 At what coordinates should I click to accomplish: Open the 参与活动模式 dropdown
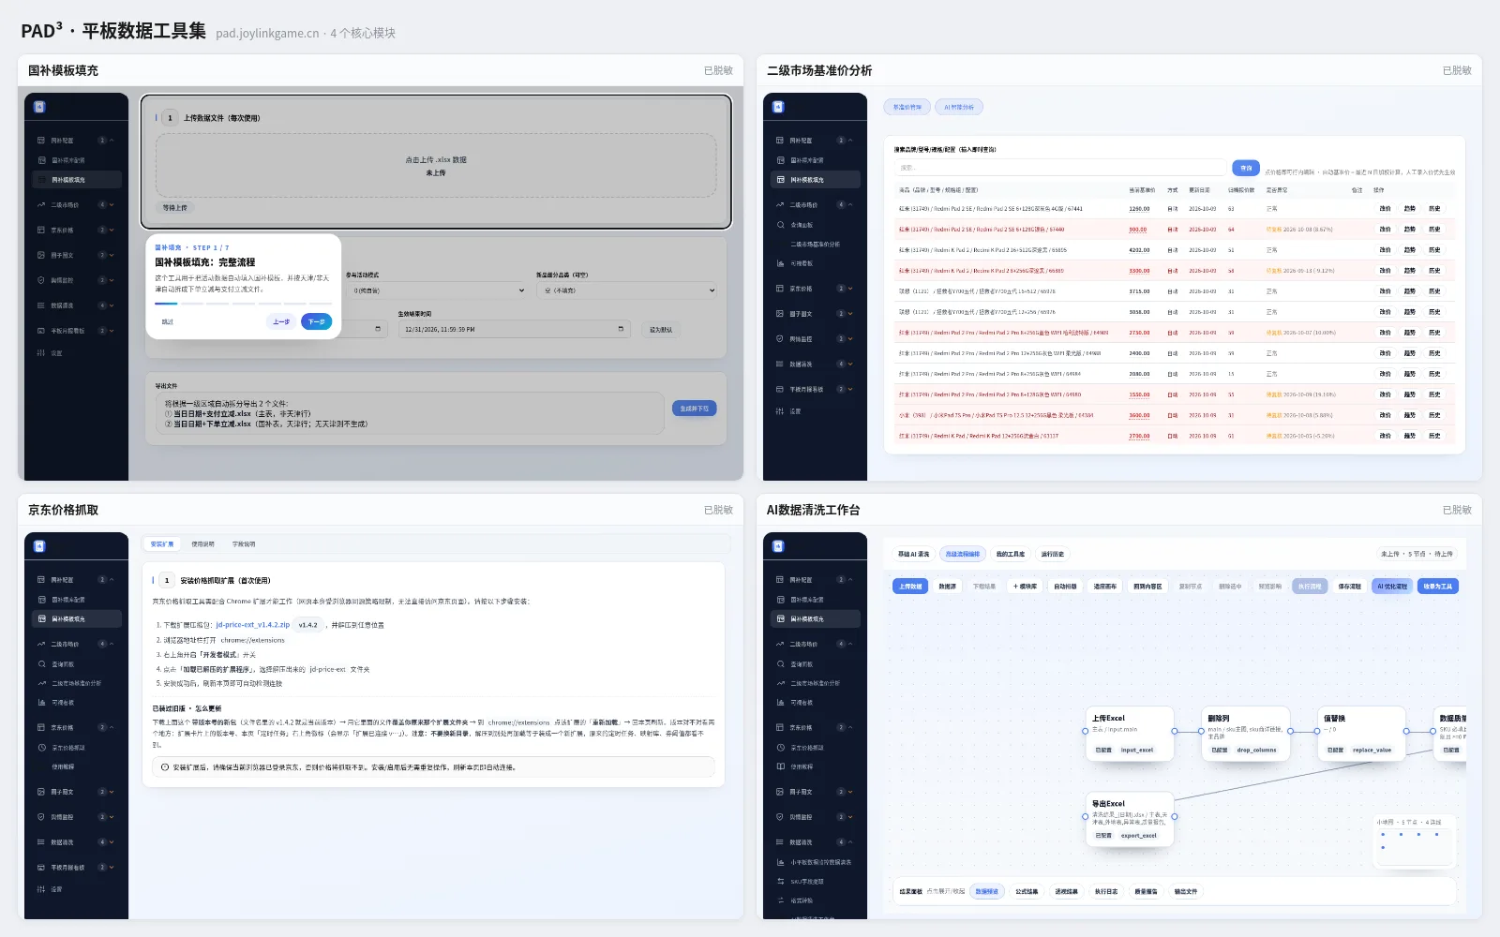click(x=437, y=290)
